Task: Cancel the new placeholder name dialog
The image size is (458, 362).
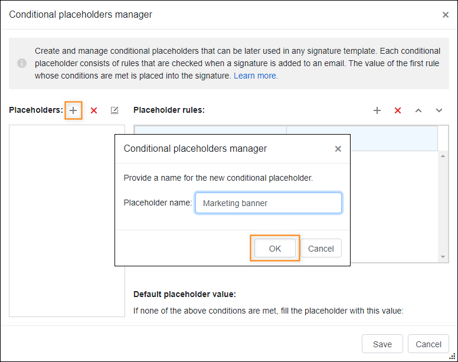Action: coord(320,249)
